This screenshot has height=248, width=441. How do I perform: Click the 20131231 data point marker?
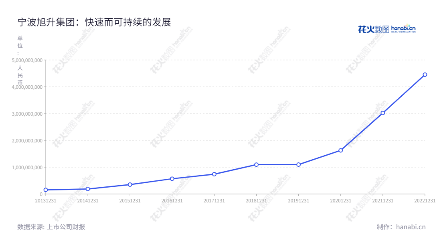pyautogui.click(x=46, y=190)
